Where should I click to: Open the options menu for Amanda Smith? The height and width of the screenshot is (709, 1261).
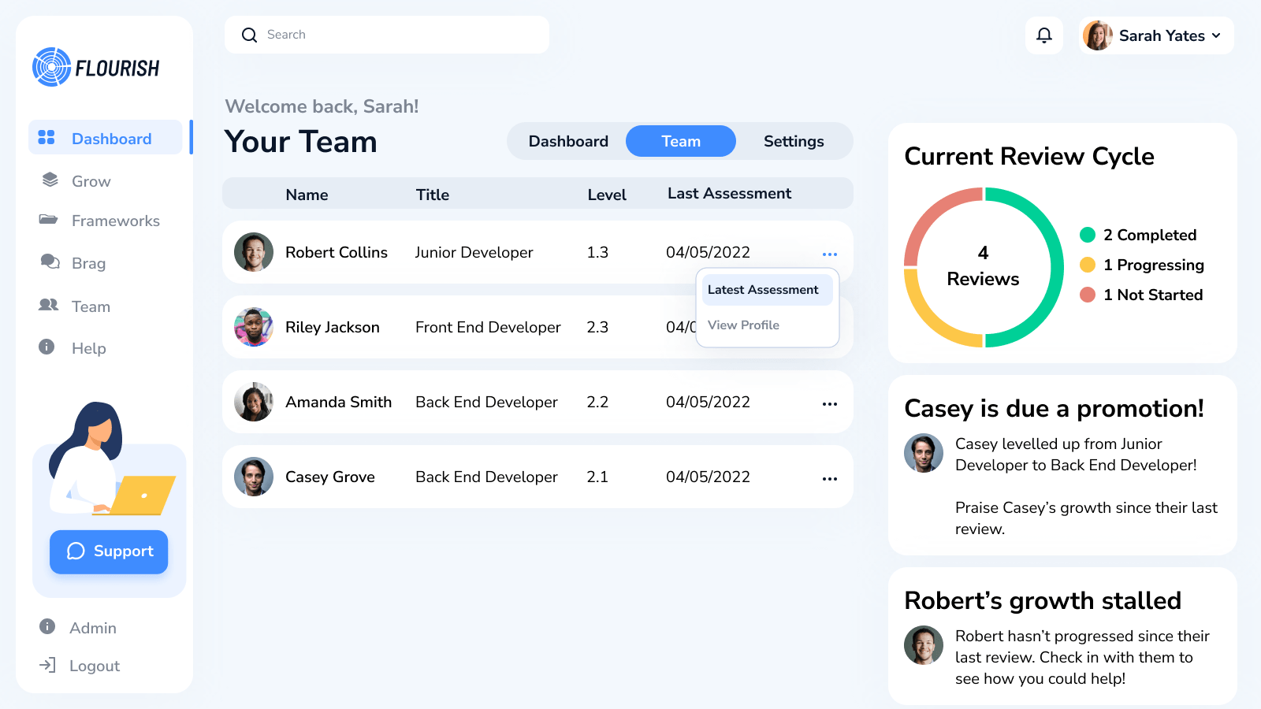(x=829, y=404)
